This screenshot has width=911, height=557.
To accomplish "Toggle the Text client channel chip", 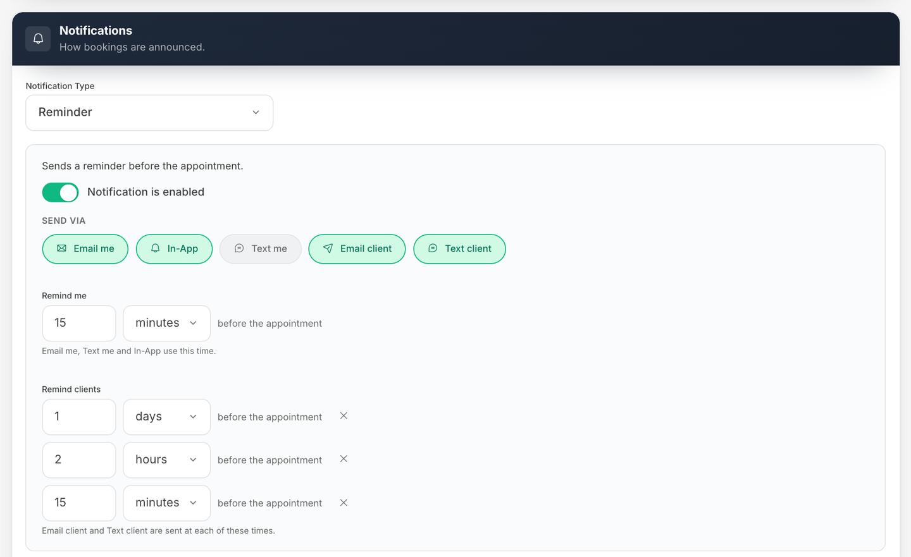I will tap(459, 249).
